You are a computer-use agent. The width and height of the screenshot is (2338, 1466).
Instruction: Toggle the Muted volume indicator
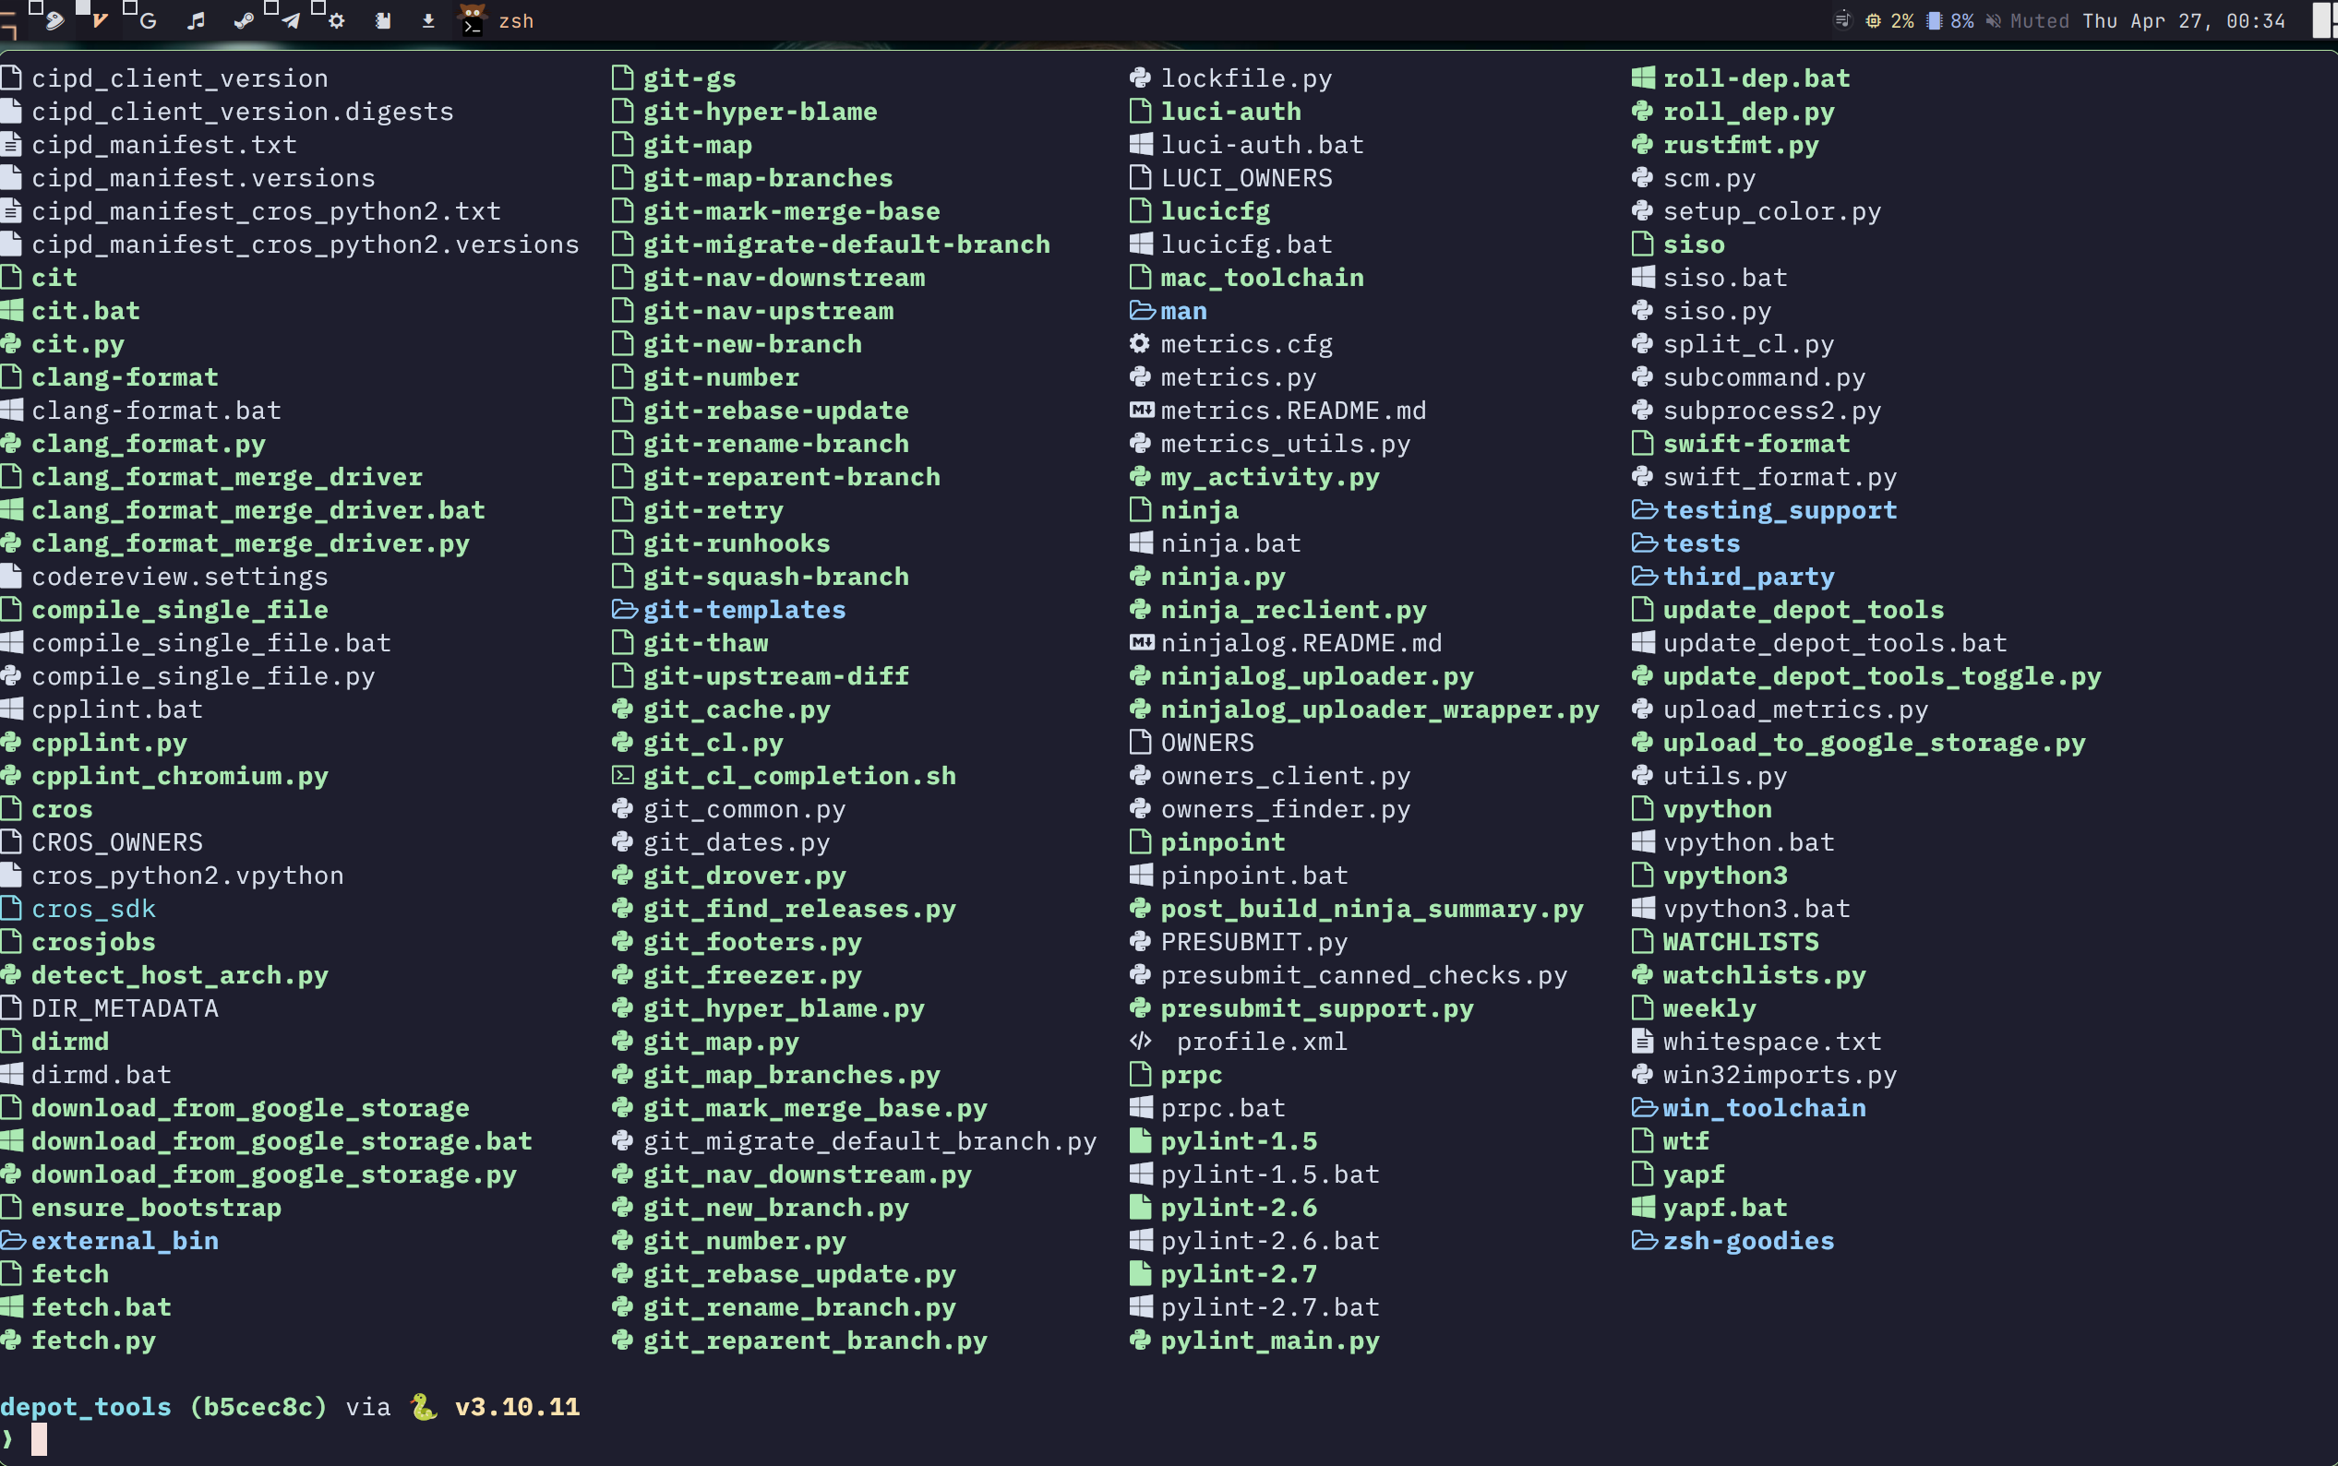pos(2028,20)
